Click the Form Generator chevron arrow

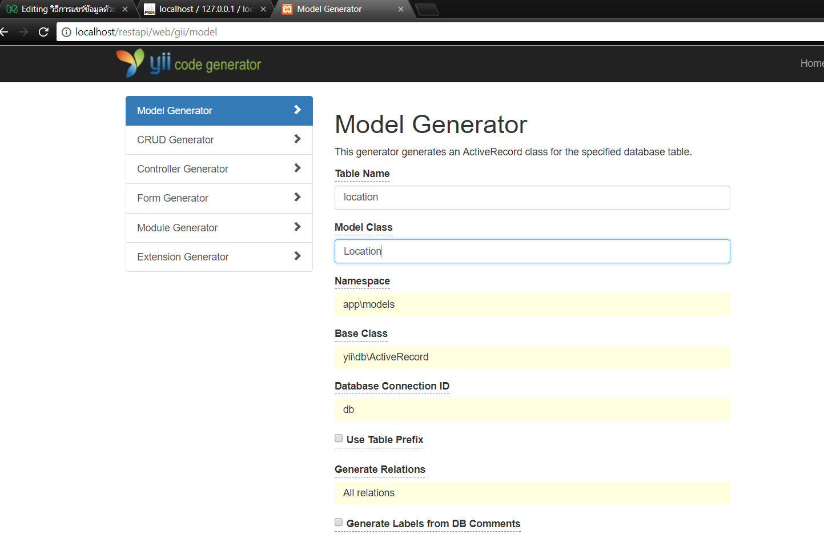click(x=297, y=197)
